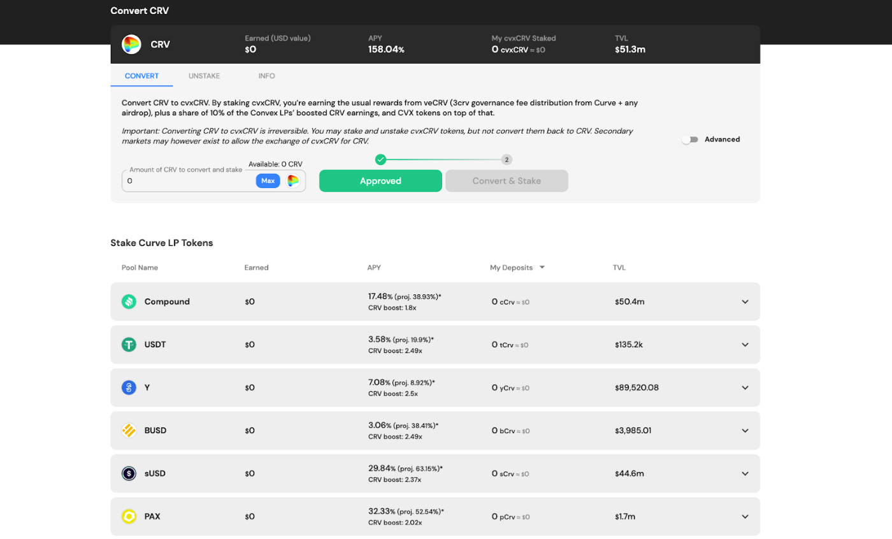
Task: Click the 158.04% APY value
Action: pyautogui.click(x=386, y=50)
